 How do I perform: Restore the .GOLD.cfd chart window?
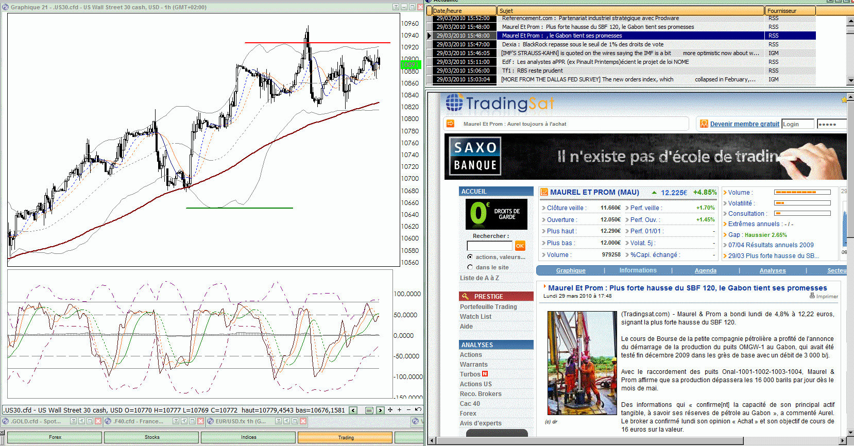[81, 421]
